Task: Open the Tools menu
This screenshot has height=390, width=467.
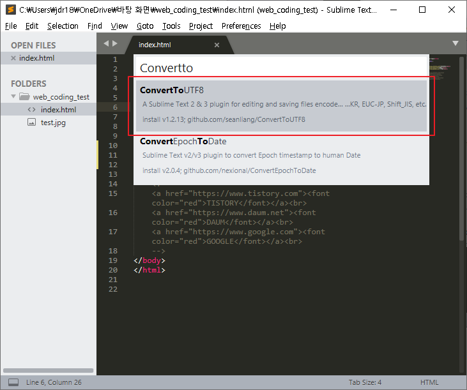Action: (x=171, y=26)
